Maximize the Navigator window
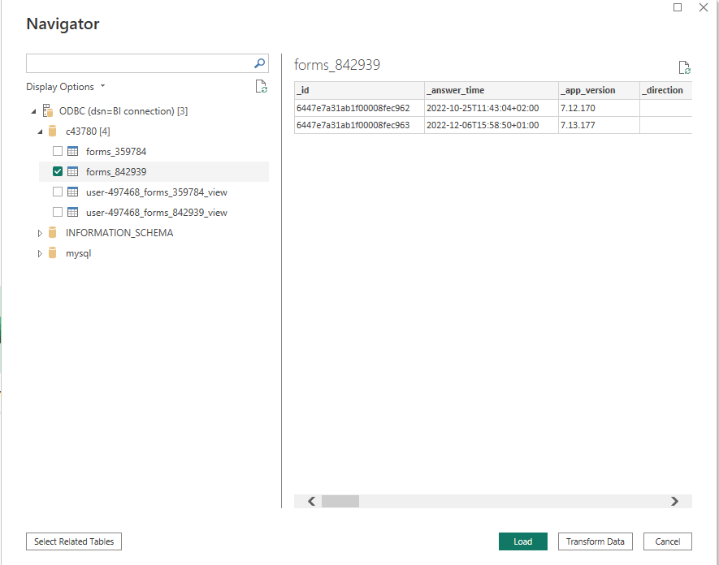This screenshot has width=719, height=565. tap(678, 7)
